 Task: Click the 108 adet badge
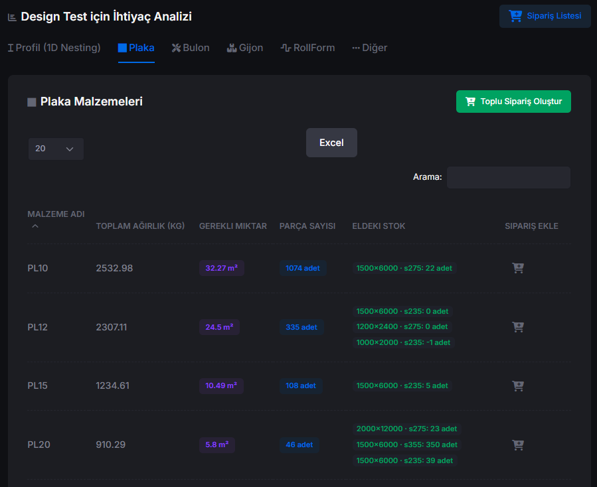coord(301,385)
